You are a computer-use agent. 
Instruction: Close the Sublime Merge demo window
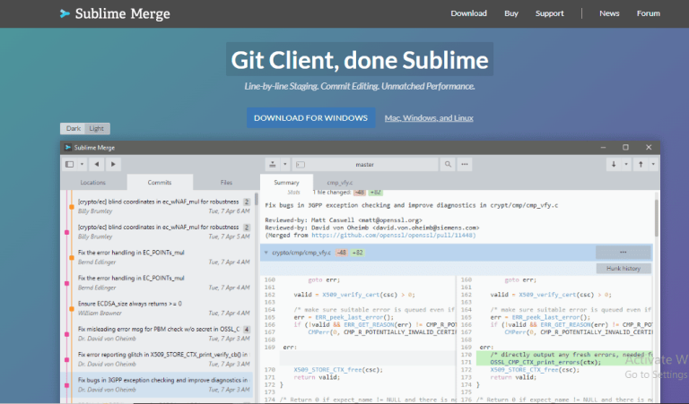649,148
